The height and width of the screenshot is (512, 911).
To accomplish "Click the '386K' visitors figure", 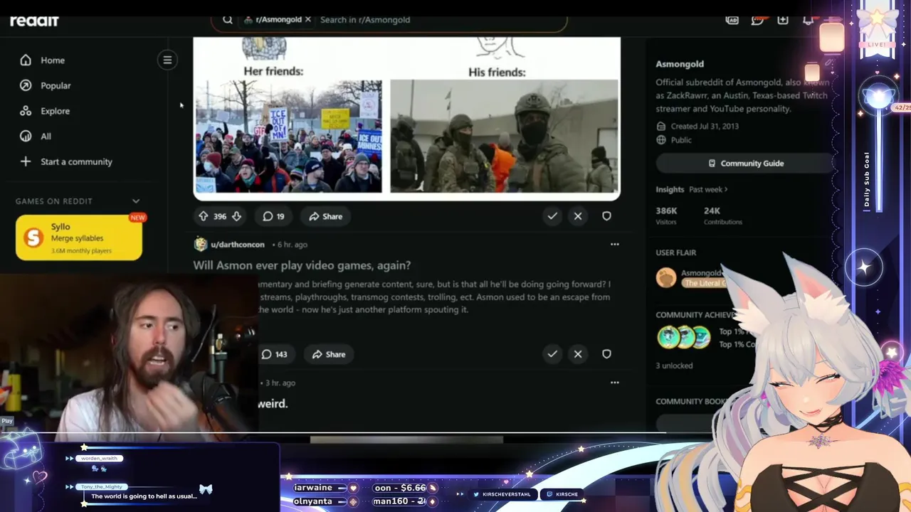I will click(x=666, y=211).
